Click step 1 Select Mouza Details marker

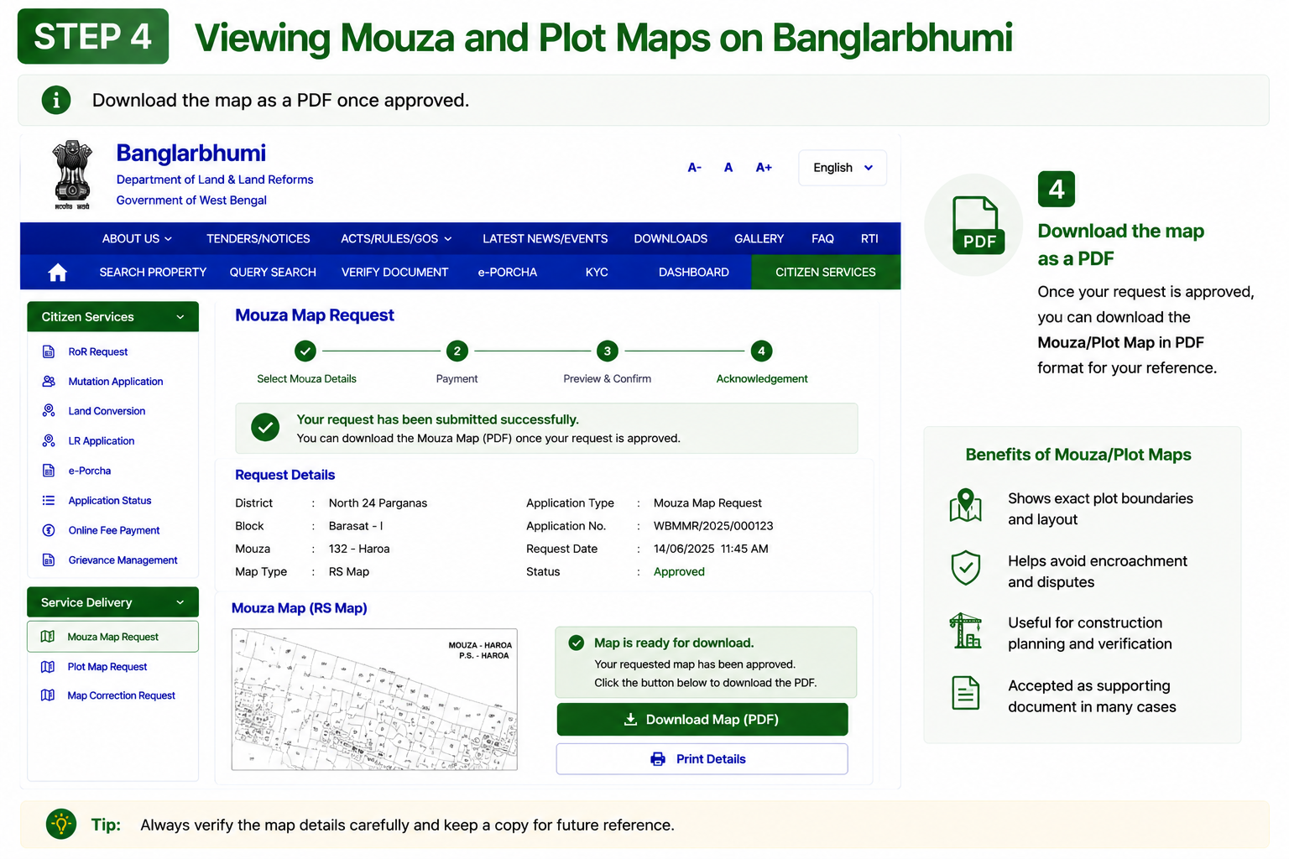pyautogui.click(x=305, y=351)
